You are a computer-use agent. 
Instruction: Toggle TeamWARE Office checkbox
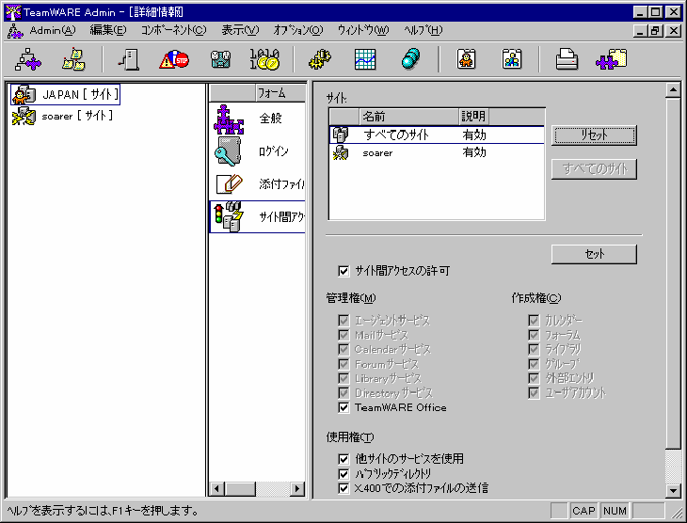[x=343, y=408]
